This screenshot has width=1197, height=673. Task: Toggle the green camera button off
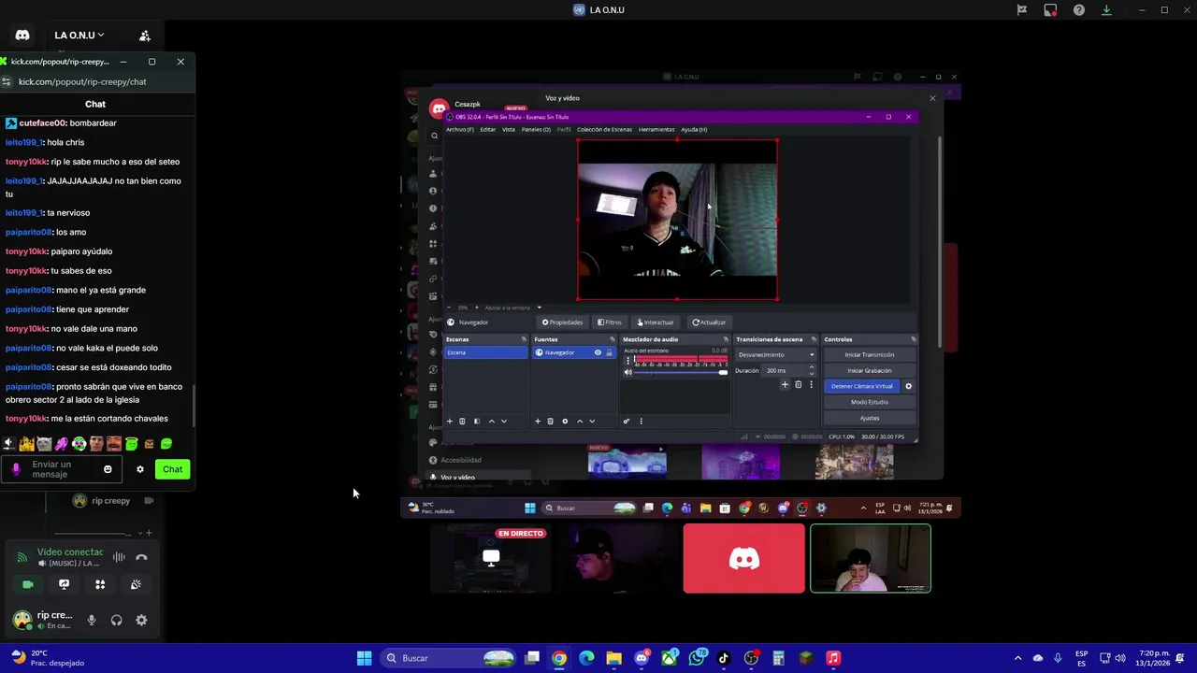click(28, 584)
